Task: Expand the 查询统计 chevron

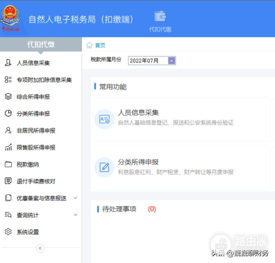Action: (x=76, y=215)
